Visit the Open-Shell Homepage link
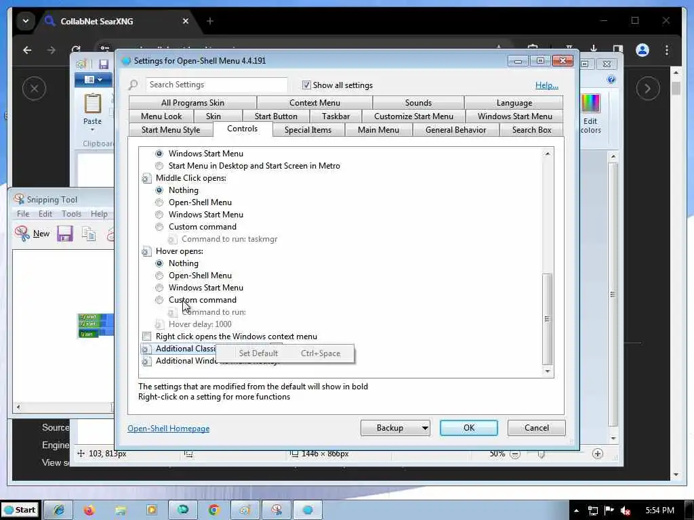 point(168,429)
